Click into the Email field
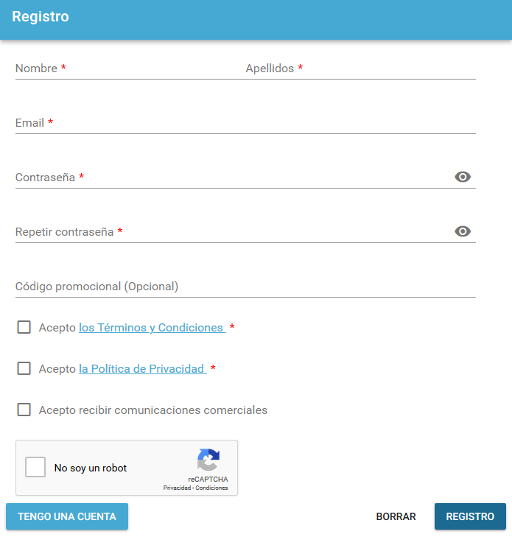This screenshot has height=537, width=512. (x=245, y=123)
